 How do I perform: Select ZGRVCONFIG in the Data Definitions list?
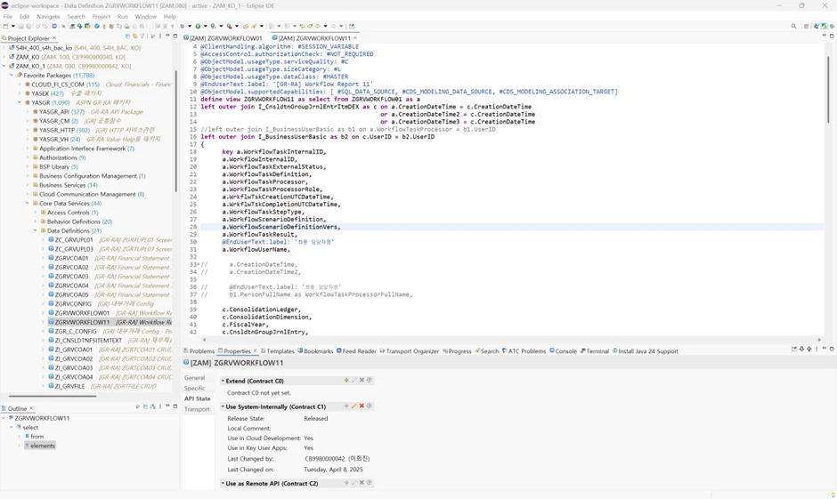73,304
